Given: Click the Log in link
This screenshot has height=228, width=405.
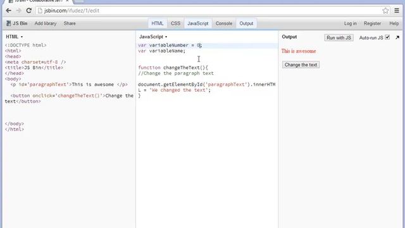Looking at the screenshot, I should click(350, 23).
